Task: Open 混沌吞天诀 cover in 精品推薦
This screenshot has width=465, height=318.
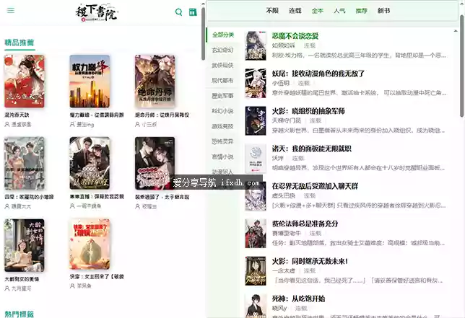Action: [25, 81]
